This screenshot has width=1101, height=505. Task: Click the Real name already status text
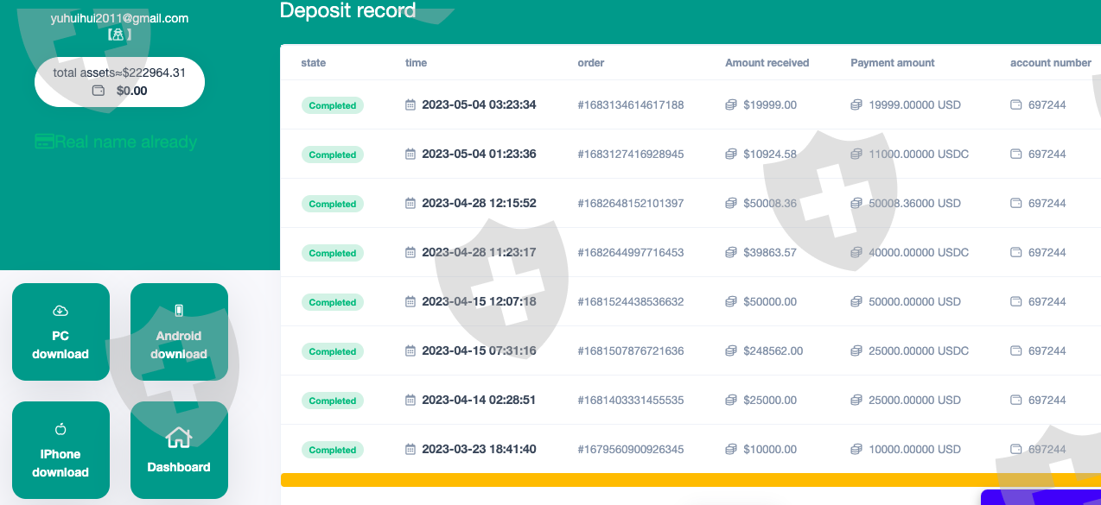(126, 142)
